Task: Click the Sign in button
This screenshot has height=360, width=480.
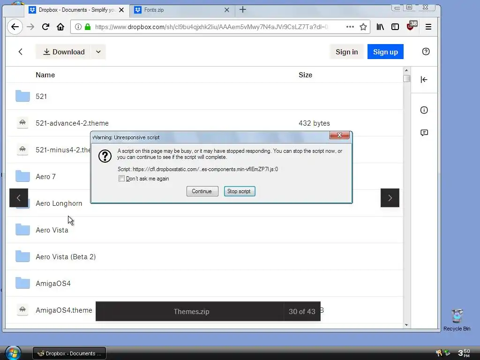Action: pos(346,52)
